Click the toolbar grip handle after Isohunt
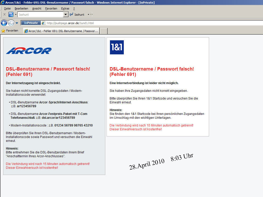The height and width of the screenshot is (197, 263). coord(92,15)
